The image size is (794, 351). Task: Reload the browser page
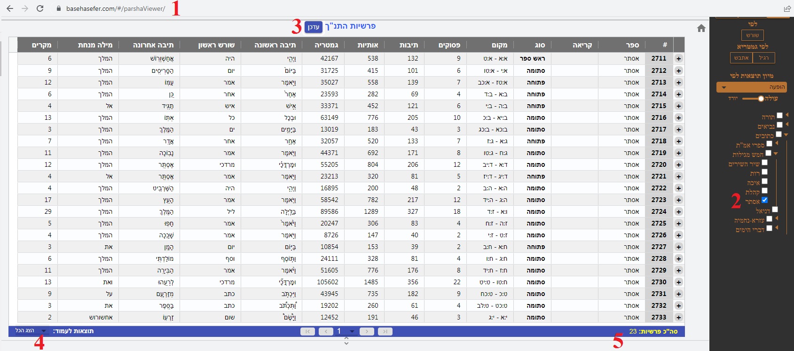click(40, 8)
